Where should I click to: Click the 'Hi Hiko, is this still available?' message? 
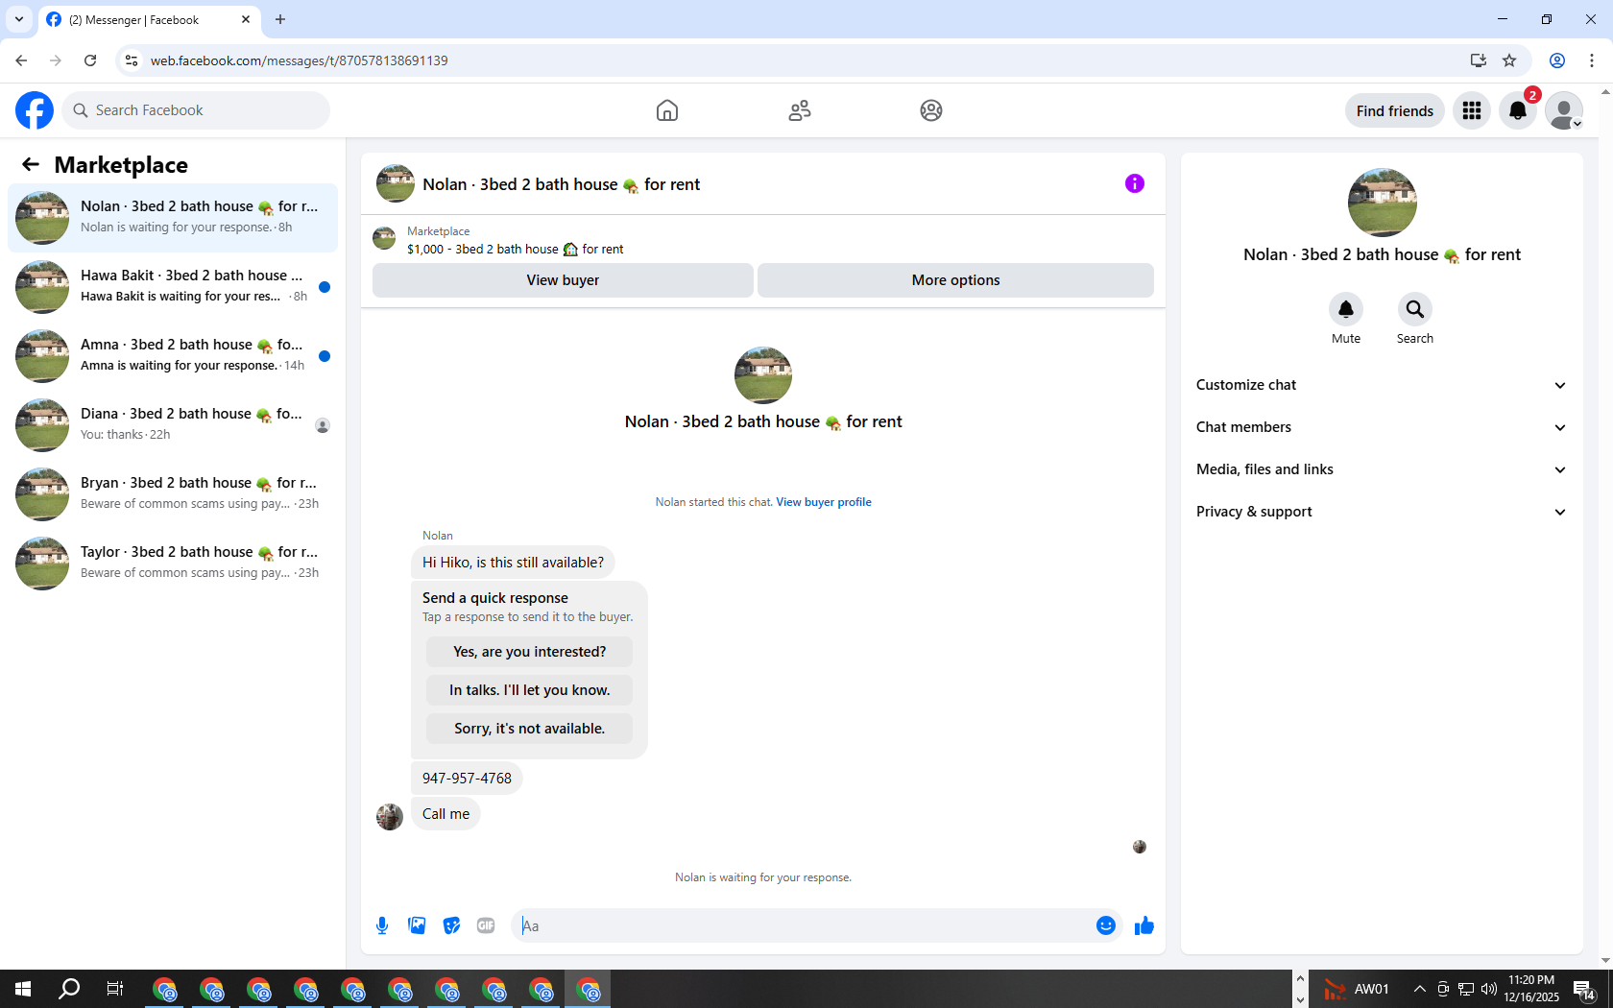[x=513, y=563]
